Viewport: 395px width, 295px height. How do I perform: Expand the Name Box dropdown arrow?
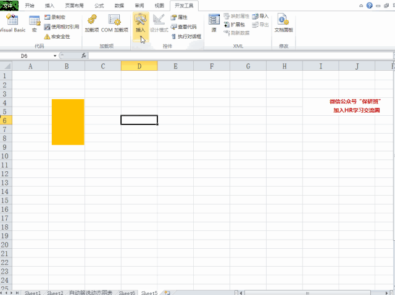(55, 56)
